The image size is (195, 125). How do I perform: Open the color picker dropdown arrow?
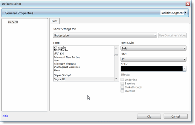(185, 69)
